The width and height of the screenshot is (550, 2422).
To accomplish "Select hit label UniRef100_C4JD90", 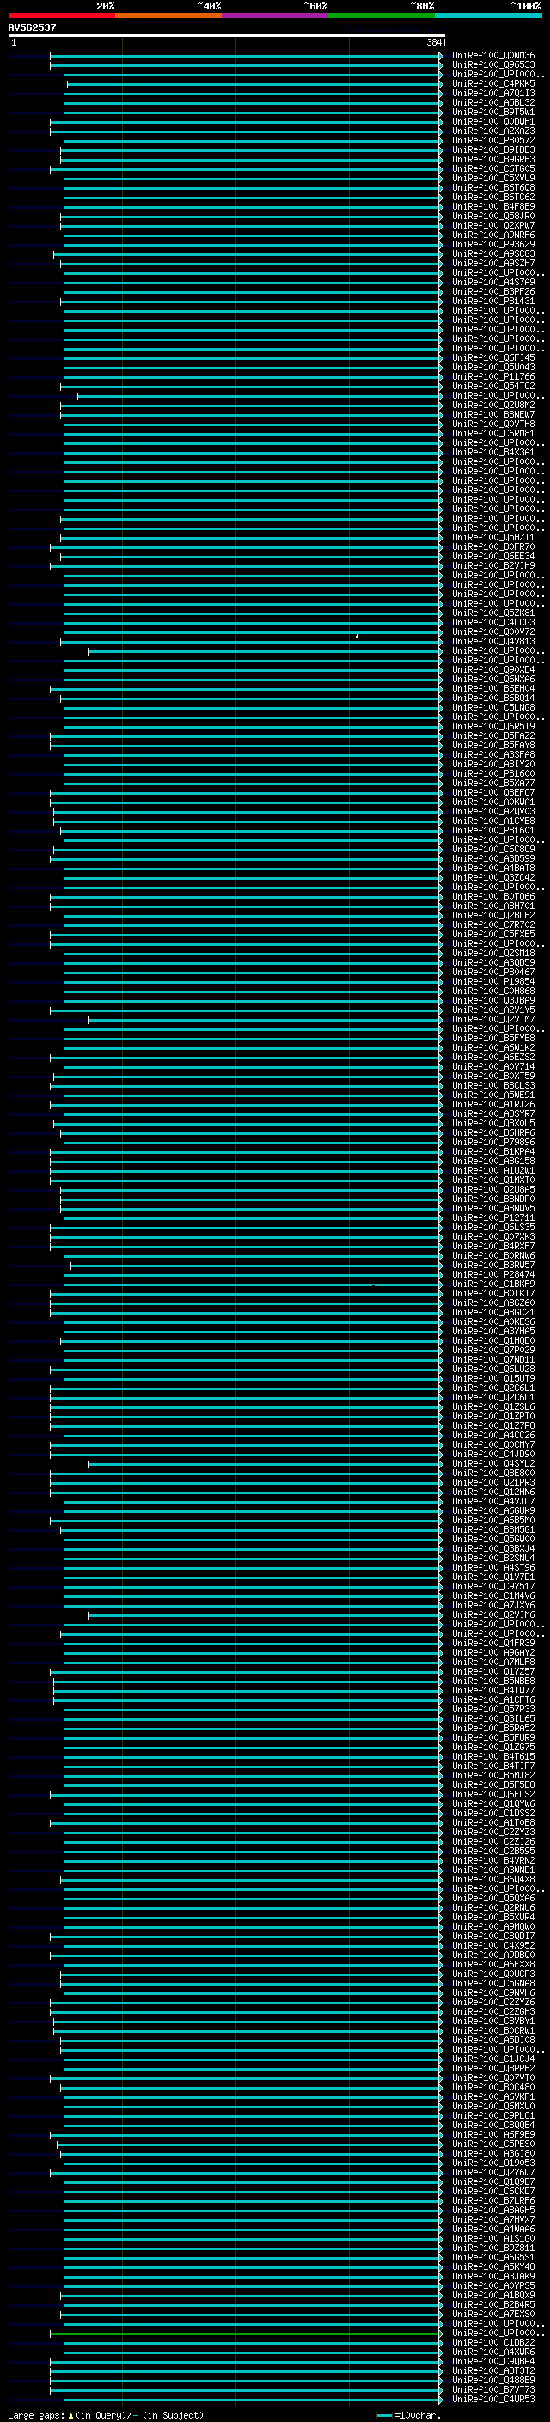I will pyautogui.click(x=493, y=1454).
